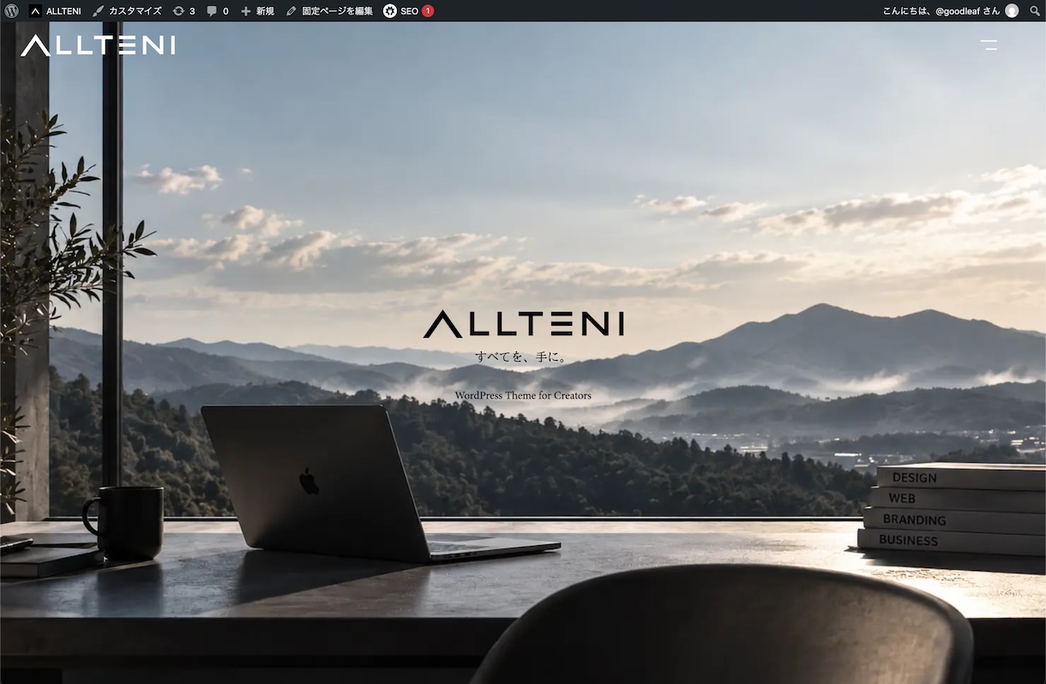Open カスタマイズ in the admin bar
This screenshot has width=1046, height=684.
pos(127,11)
